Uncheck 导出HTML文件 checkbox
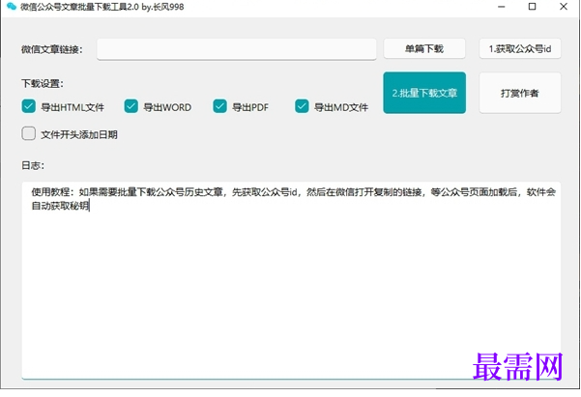581x397 pixels. 29,106
